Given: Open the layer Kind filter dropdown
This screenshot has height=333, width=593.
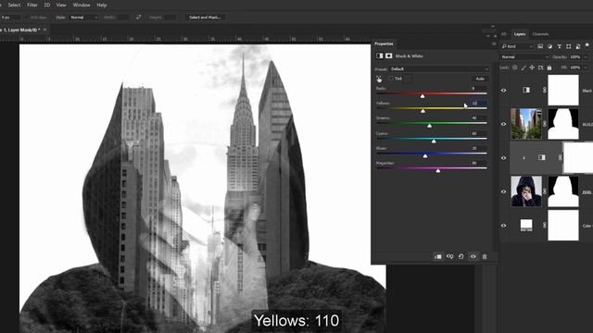Looking at the screenshot, I should pos(517,46).
